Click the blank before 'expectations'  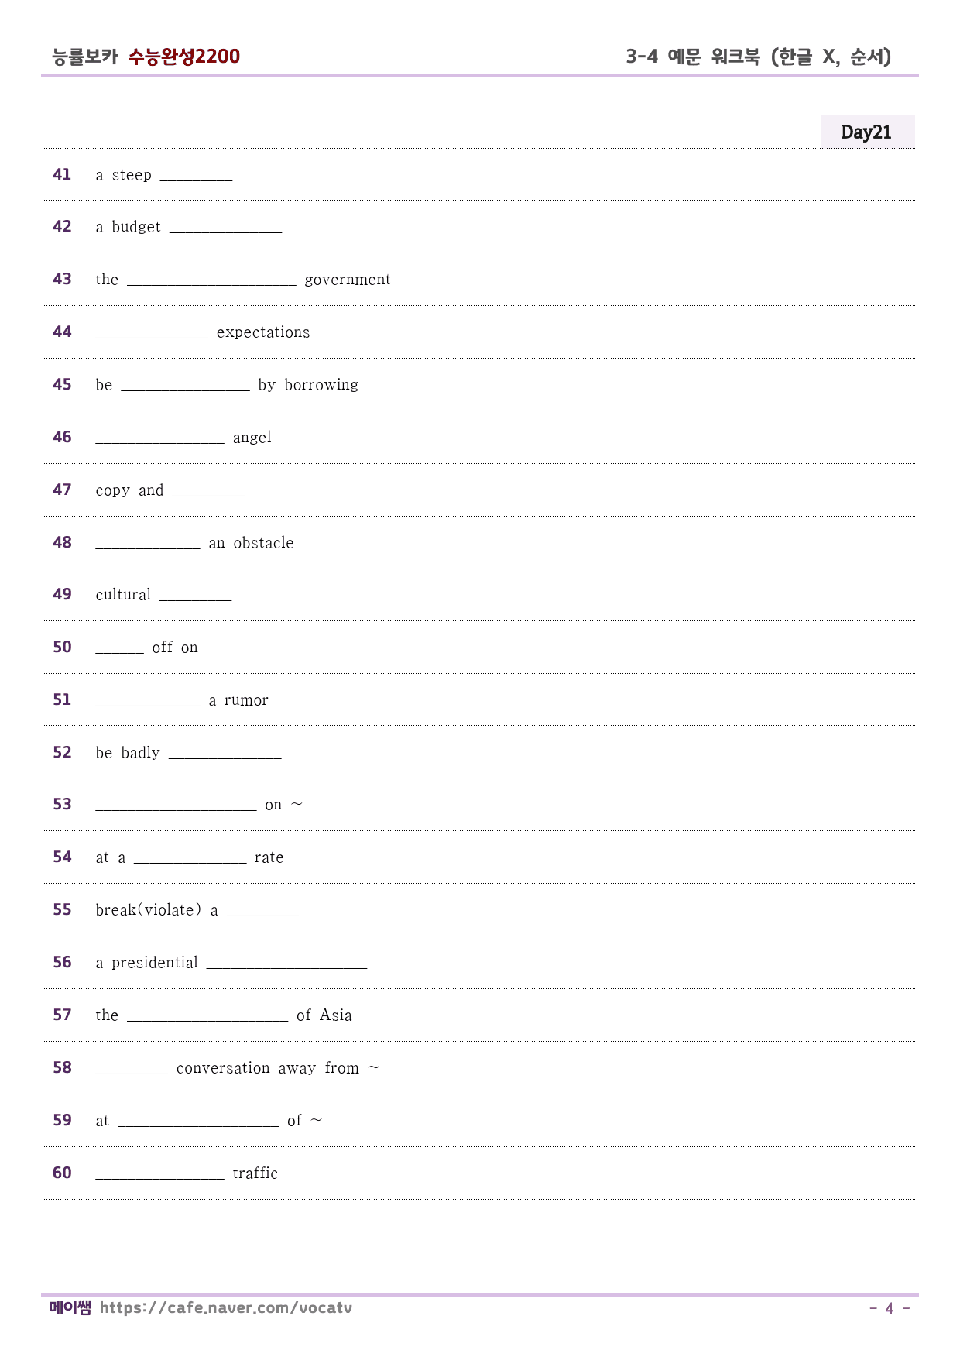[x=152, y=333]
